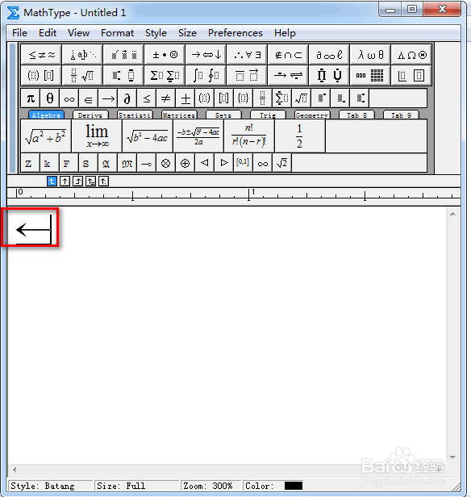Insert the plus-minus symbol
Image resolution: width=471 pixels, height=497 pixels.
(185, 98)
